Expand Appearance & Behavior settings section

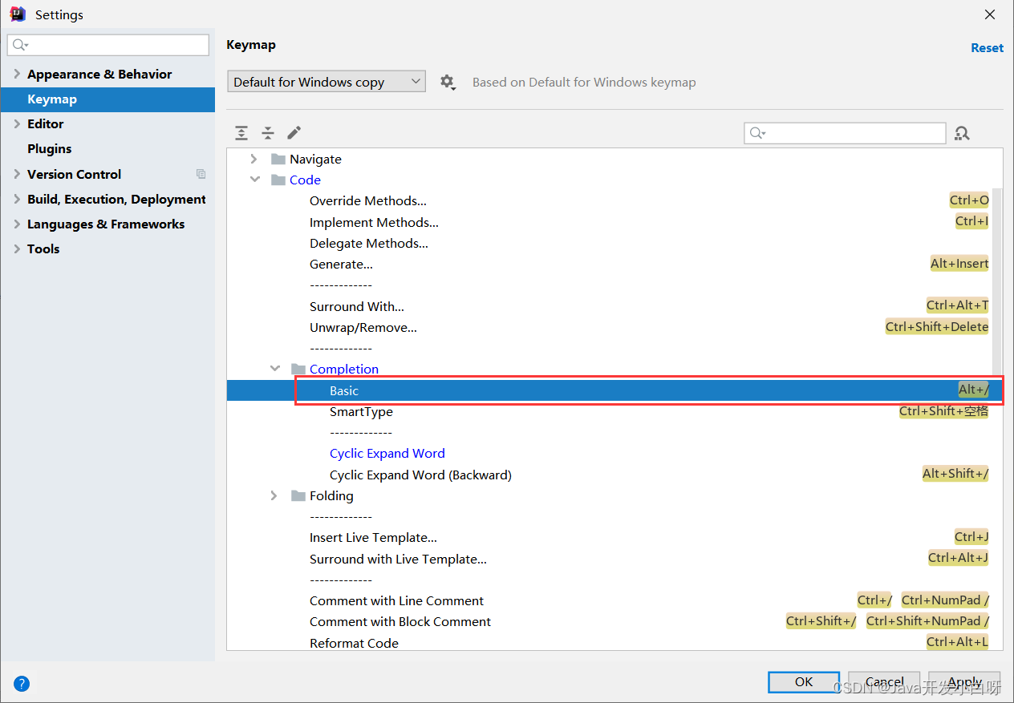pos(16,74)
